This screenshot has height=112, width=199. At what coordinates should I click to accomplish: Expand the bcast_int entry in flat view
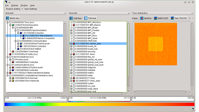(x=71, y=46)
